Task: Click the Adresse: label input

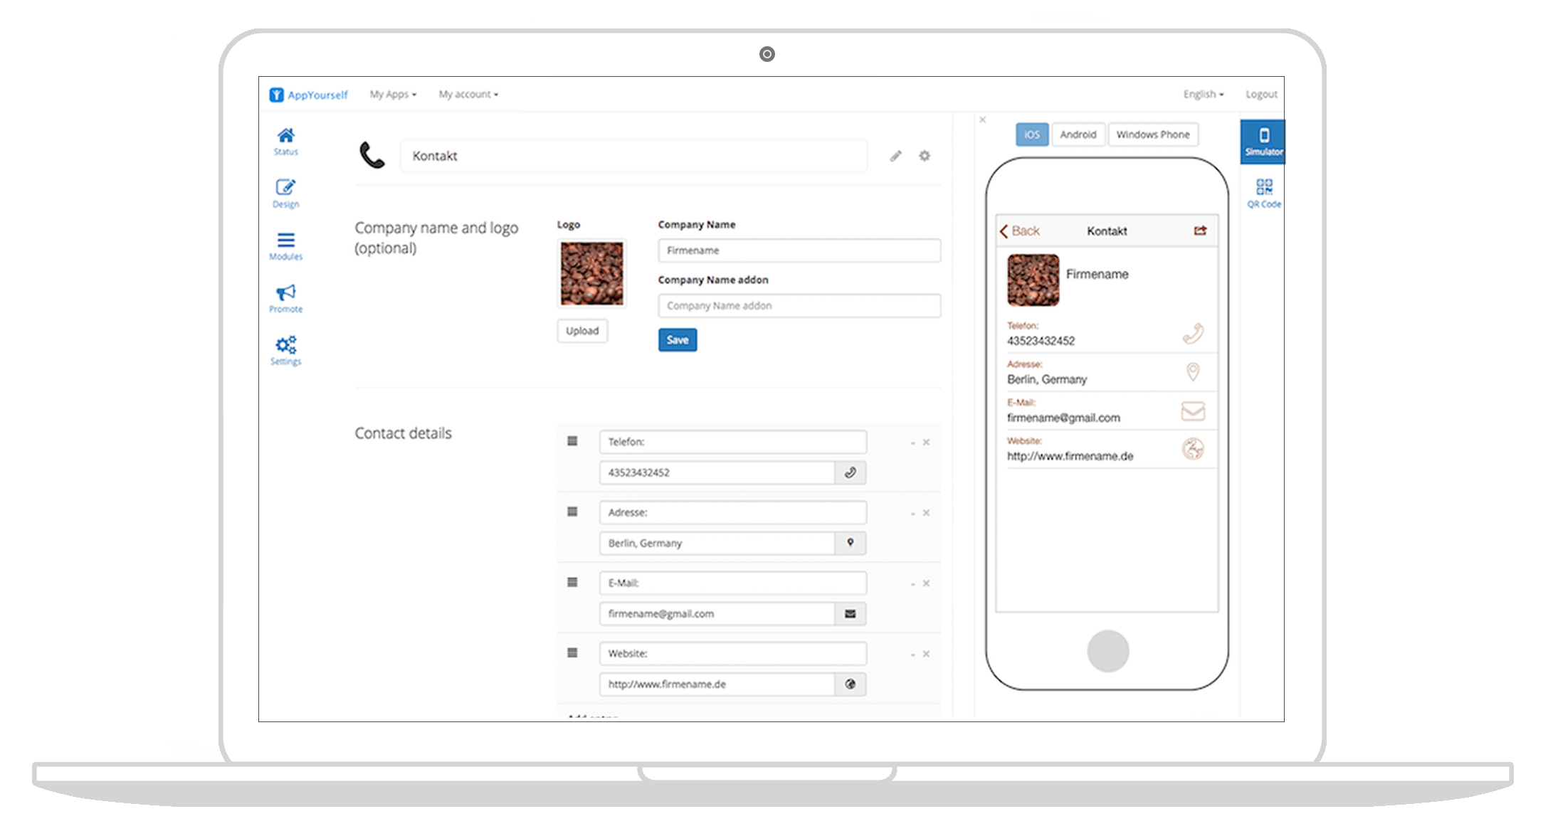Action: [733, 512]
